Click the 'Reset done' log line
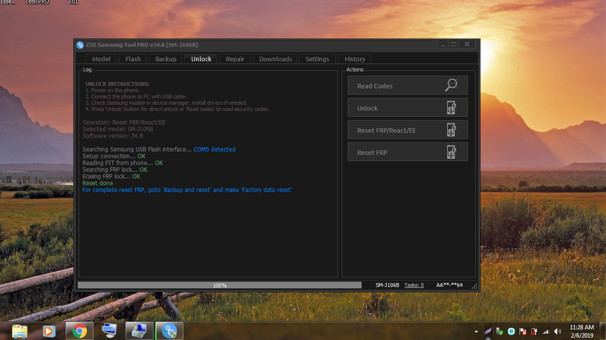This screenshot has width=606, height=340. pyautogui.click(x=98, y=183)
